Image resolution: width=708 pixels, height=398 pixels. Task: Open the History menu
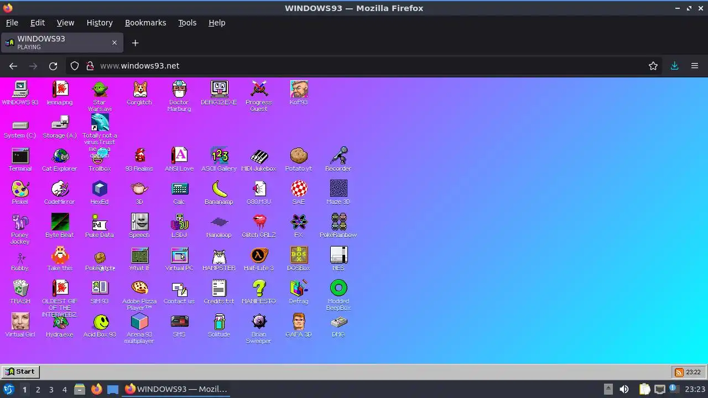pyautogui.click(x=100, y=23)
